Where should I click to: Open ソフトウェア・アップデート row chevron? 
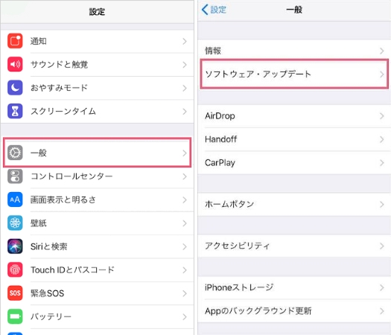pos(382,74)
